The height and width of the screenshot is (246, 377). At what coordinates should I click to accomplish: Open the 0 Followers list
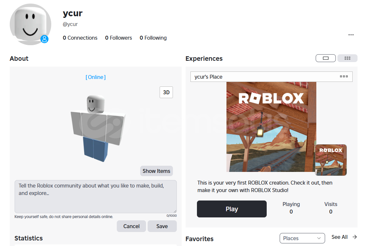point(118,38)
